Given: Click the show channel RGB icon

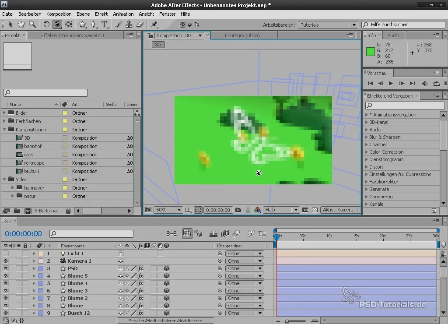Looking at the screenshot, I should click(x=257, y=210).
